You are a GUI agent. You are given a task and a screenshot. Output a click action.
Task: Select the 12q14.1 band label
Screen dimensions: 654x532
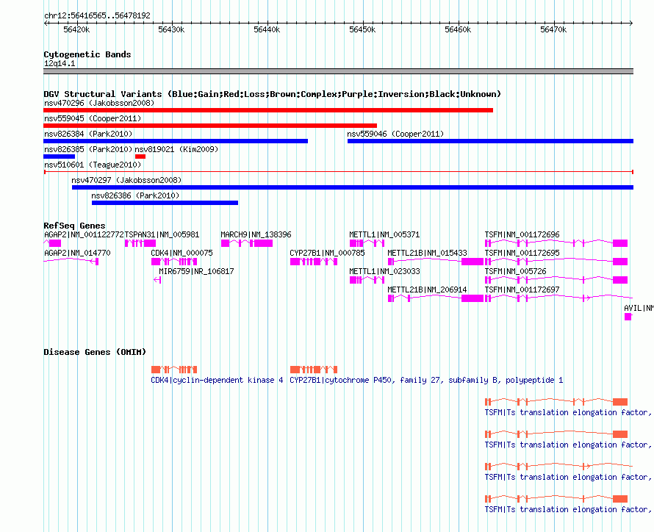coord(60,63)
